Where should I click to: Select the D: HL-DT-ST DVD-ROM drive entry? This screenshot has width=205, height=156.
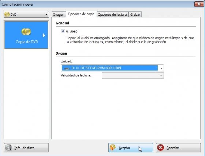pos(110,68)
